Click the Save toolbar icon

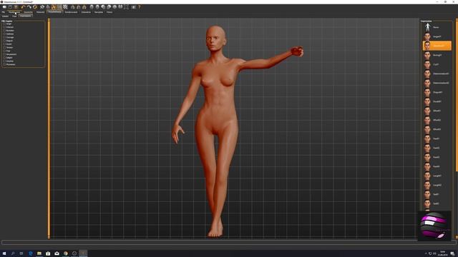[10, 7]
